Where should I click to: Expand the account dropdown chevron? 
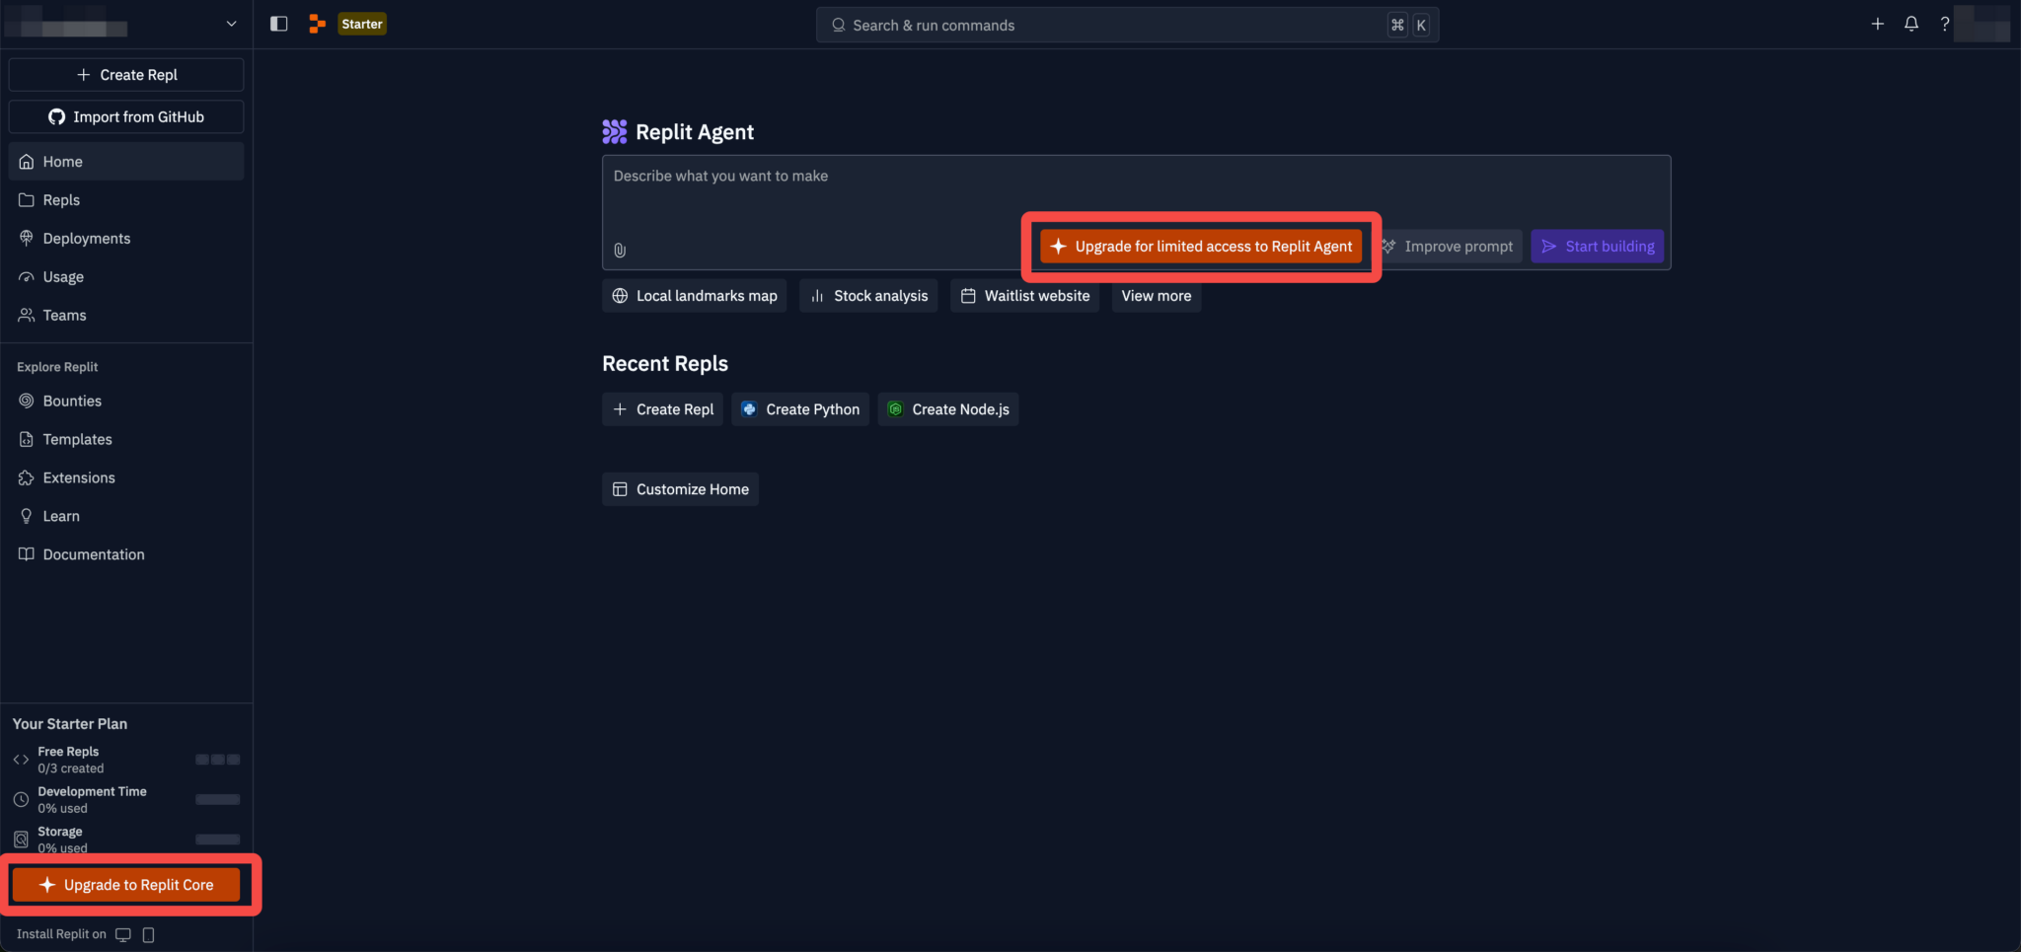231,24
